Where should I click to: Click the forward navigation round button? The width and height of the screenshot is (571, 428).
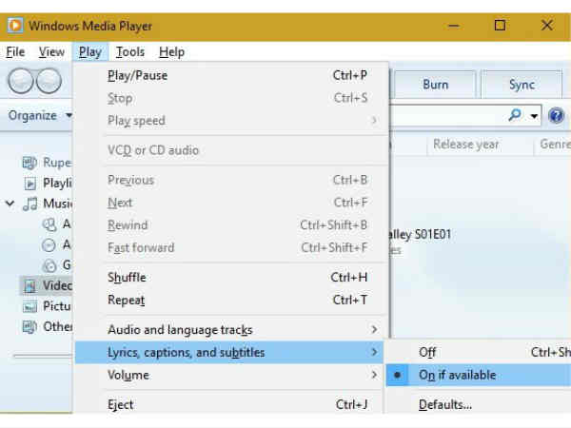(x=49, y=81)
